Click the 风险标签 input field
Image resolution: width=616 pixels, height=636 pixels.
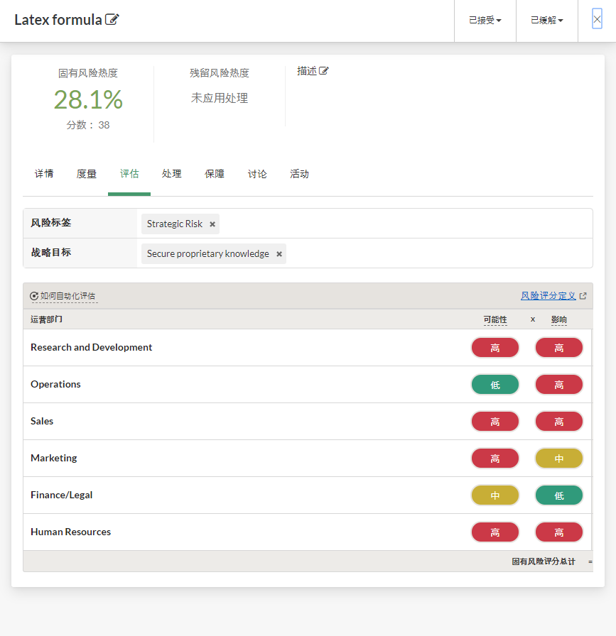click(405, 224)
